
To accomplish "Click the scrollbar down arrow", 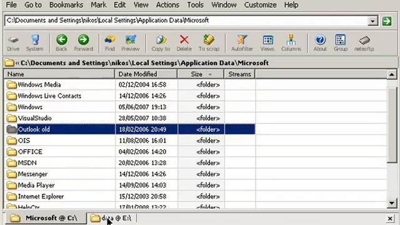I will point(392,203).
